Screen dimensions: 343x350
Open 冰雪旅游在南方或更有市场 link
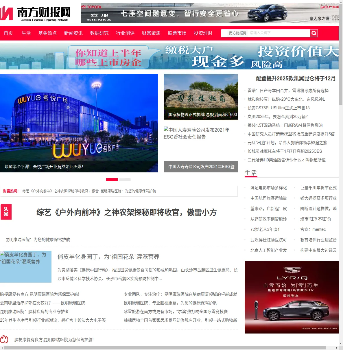click(176, 312)
